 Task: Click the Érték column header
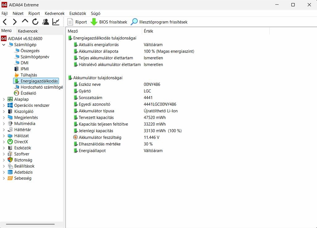pos(206,31)
